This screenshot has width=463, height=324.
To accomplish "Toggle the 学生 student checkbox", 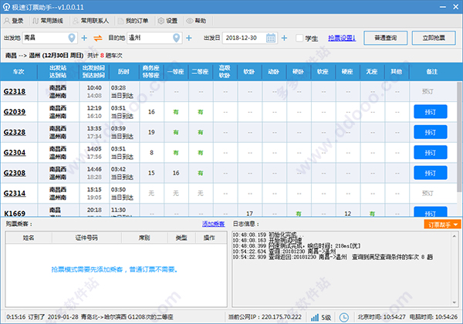I will click(x=299, y=38).
